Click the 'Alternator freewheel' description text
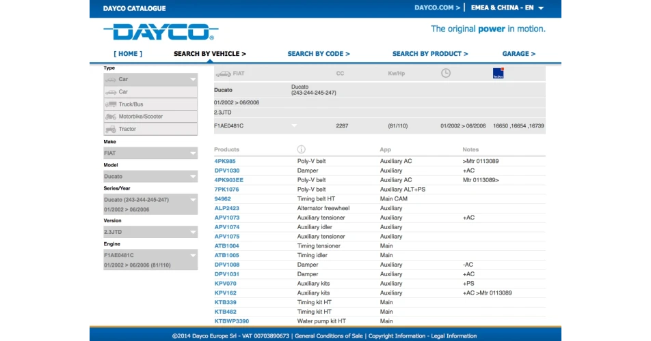Viewport: 651px width, 341px height. [x=323, y=208]
